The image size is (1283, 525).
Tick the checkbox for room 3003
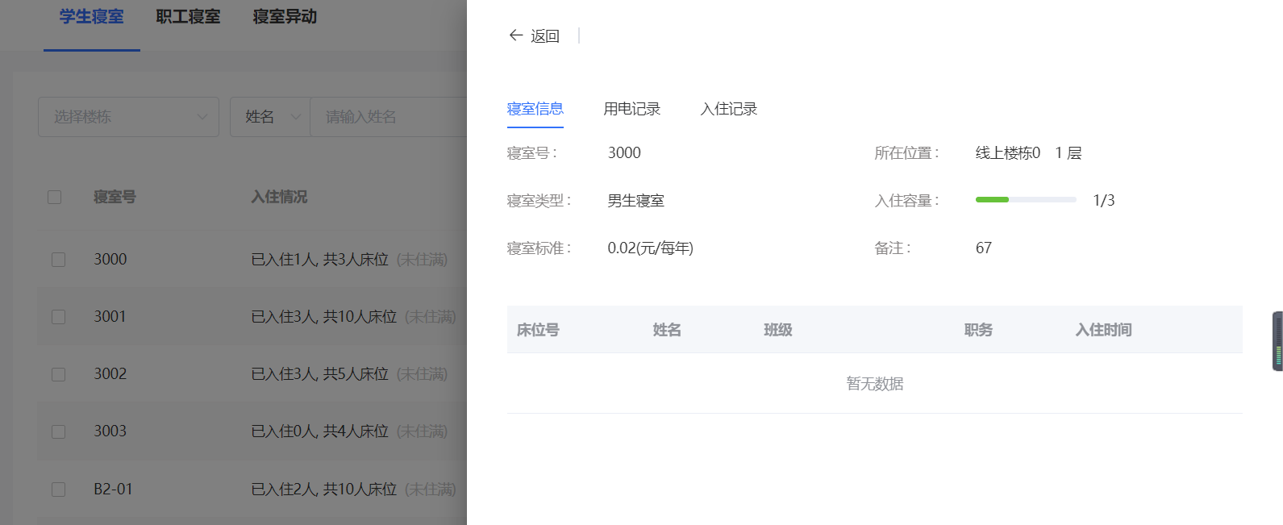click(x=58, y=431)
